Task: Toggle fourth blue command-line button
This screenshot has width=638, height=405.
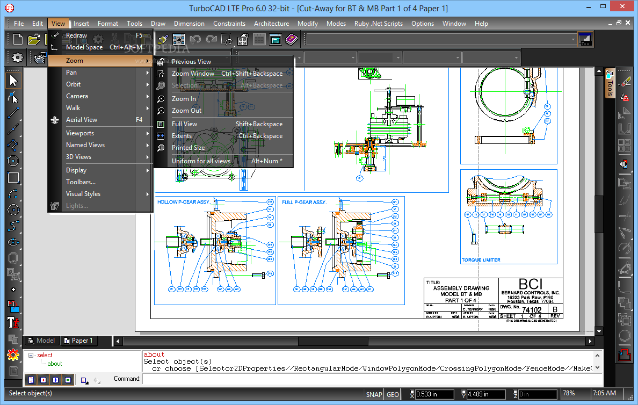Action: 68,380
